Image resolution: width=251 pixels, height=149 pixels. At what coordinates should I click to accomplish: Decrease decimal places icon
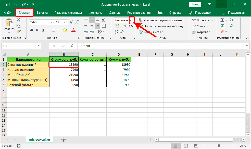(122, 32)
